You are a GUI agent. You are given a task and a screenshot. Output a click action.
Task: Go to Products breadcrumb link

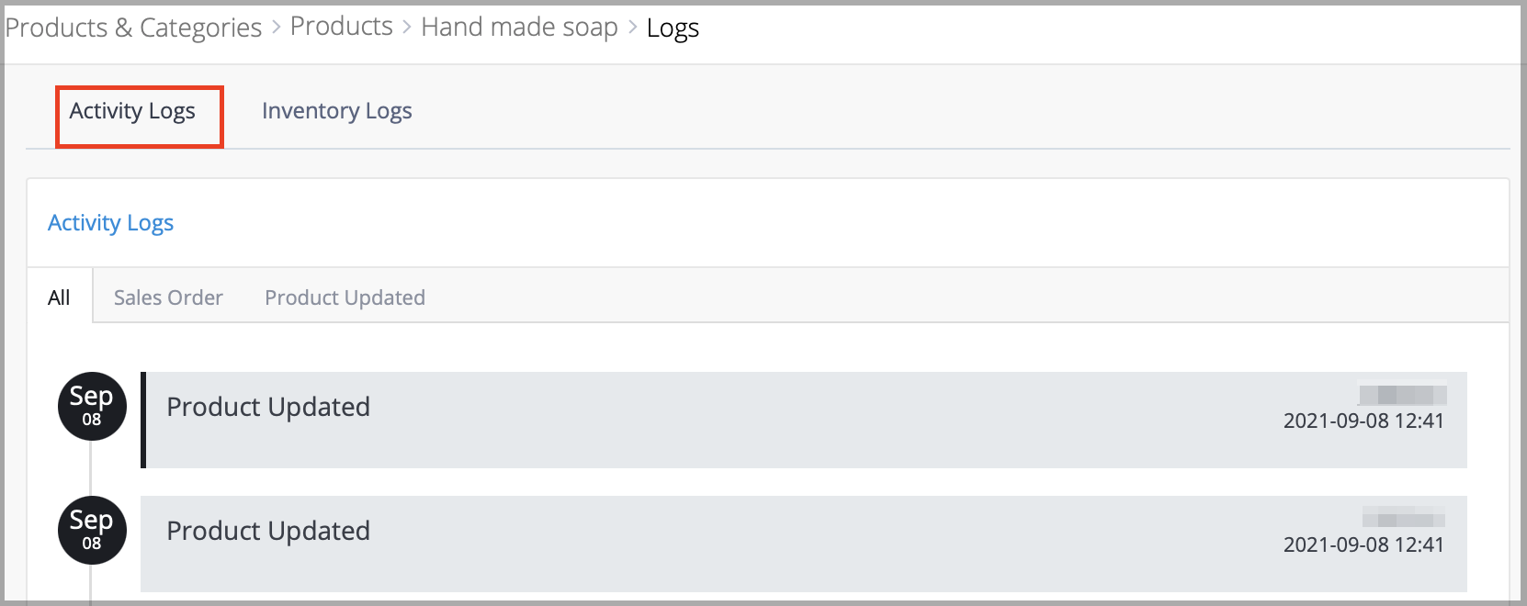[342, 27]
